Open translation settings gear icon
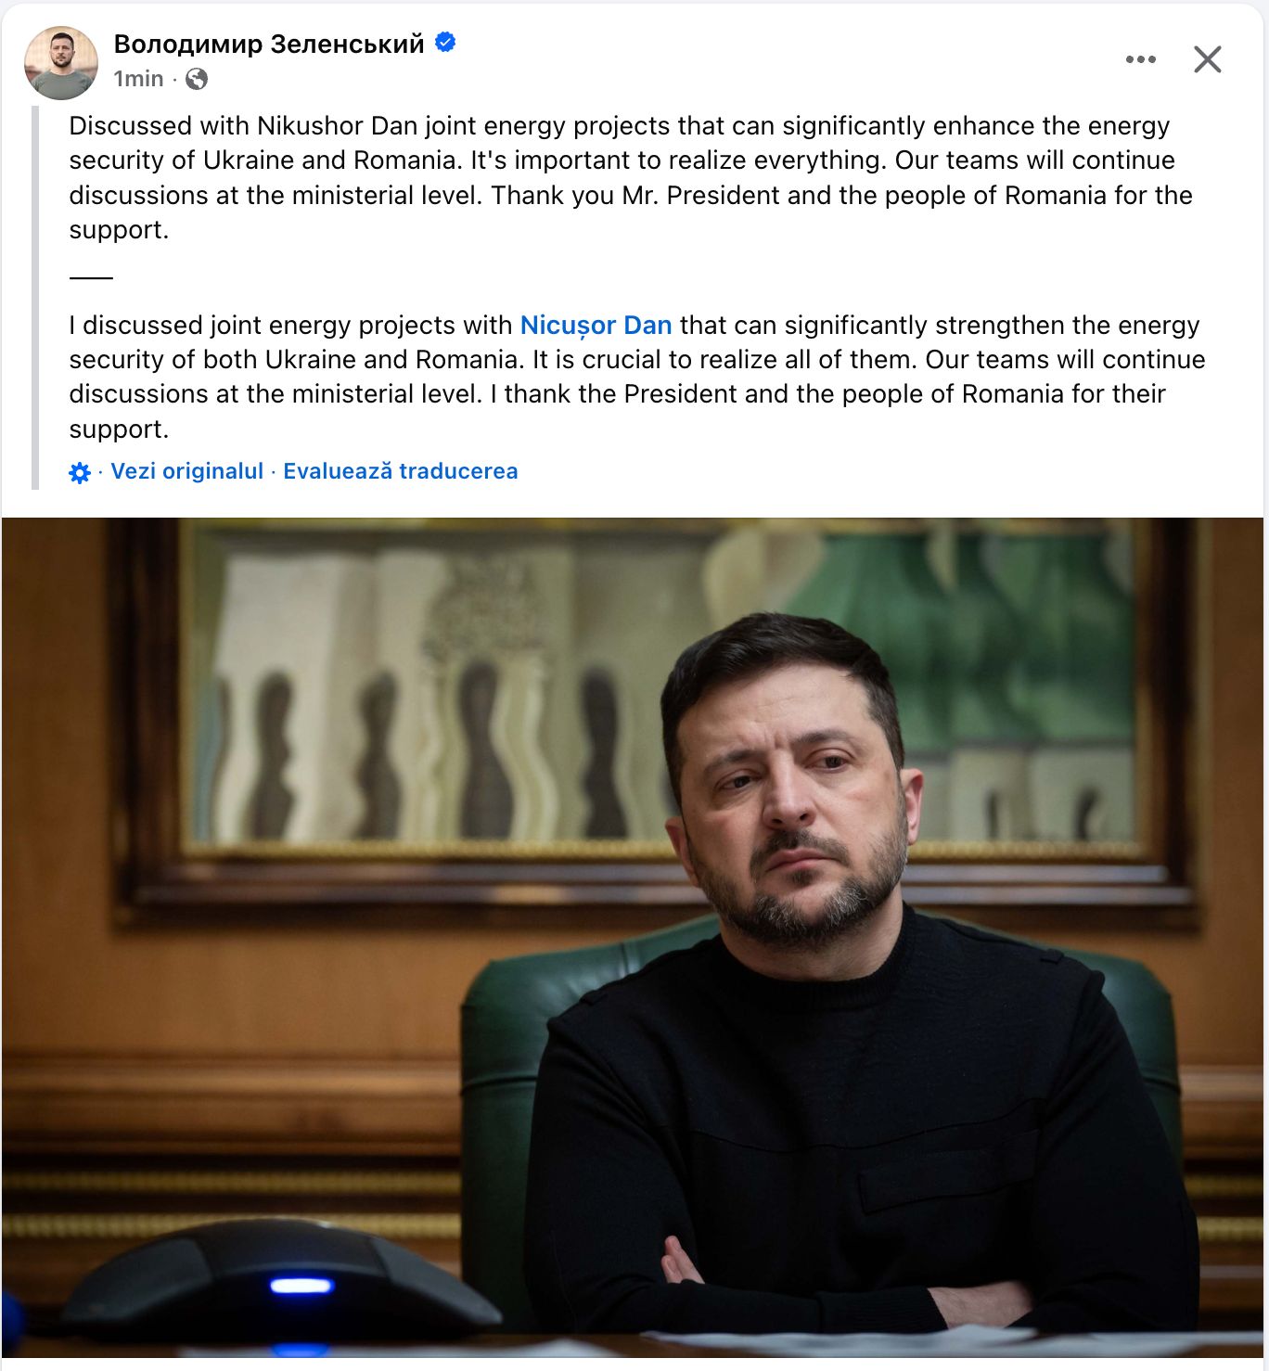 point(80,472)
